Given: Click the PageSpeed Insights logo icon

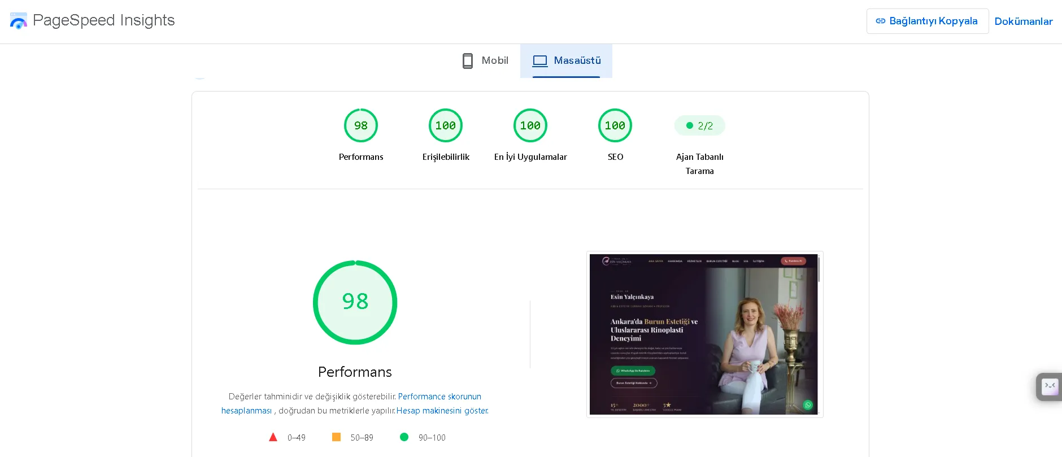Looking at the screenshot, I should 19,21.
